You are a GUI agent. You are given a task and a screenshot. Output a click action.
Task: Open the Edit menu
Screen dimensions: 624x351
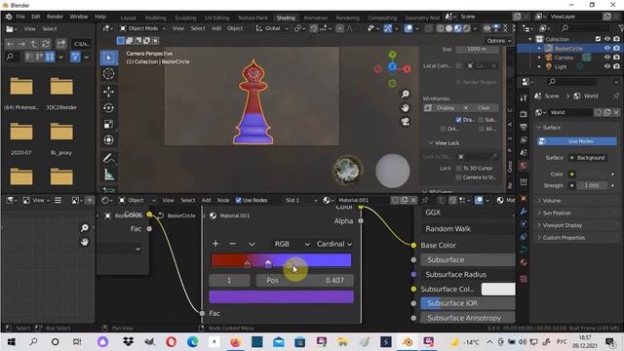36,17
